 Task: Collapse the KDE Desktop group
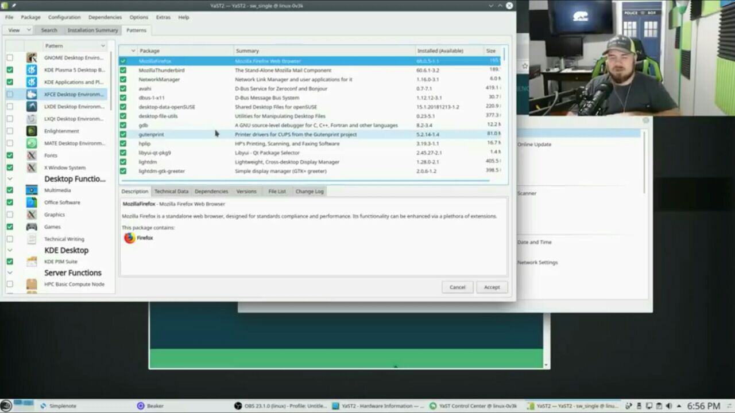[x=10, y=250]
